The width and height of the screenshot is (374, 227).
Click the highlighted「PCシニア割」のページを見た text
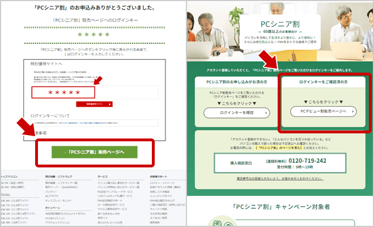click(279, 148)
